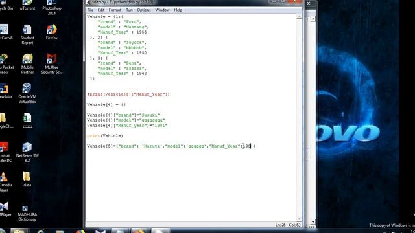Click the "Toyota" string in the code
Image resolution: width=415 pixels, height=233 pixels.
point(135,43)
